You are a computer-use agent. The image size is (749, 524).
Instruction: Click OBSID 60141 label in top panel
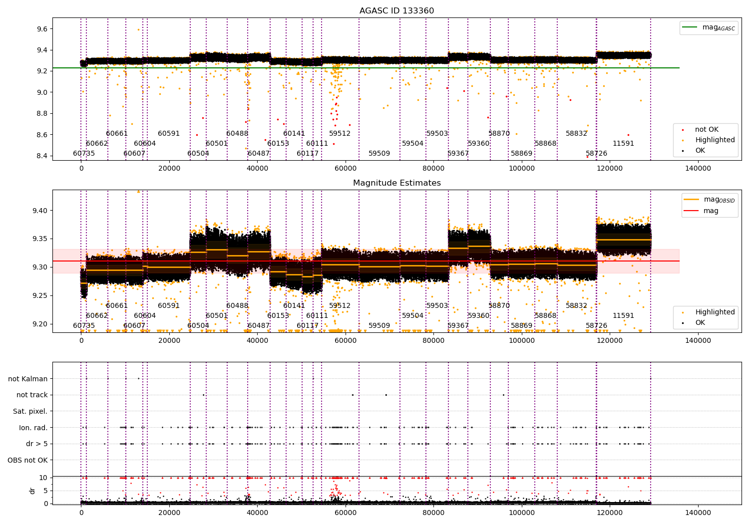[294, 133]
